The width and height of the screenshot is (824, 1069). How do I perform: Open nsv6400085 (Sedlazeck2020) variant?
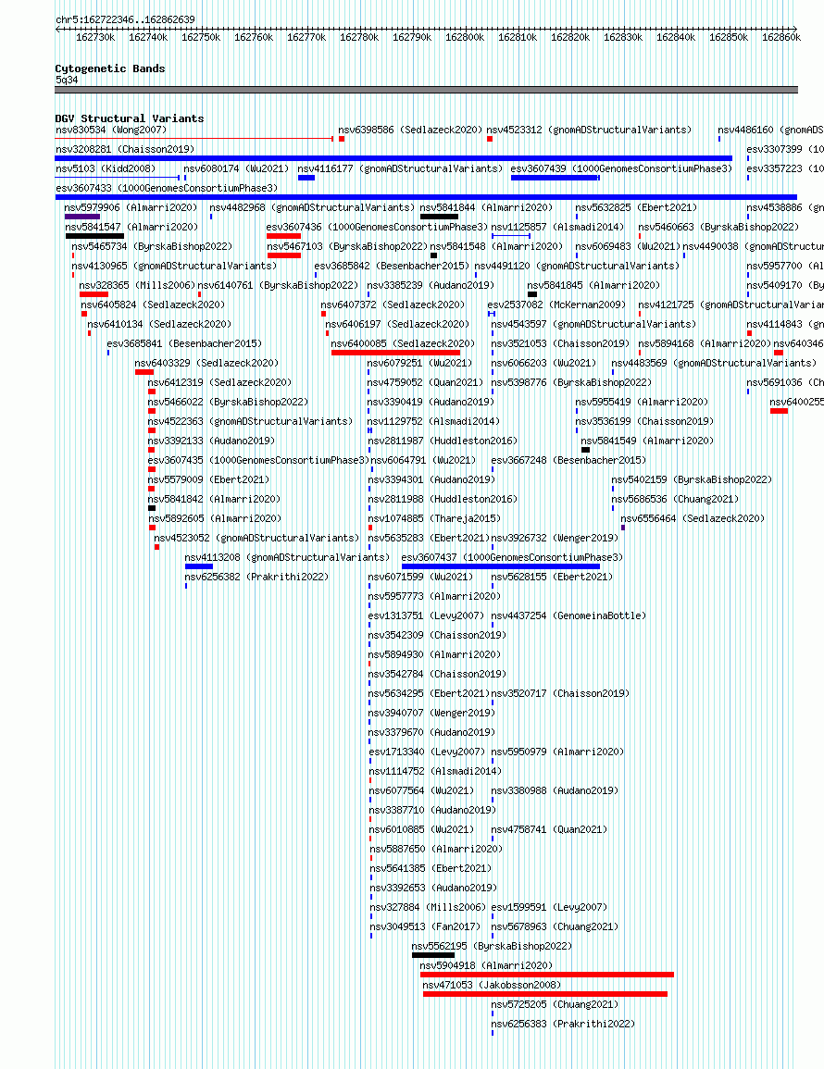point(403,343)
